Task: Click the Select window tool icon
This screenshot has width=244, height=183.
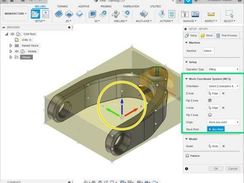Action: coord(230,14)
